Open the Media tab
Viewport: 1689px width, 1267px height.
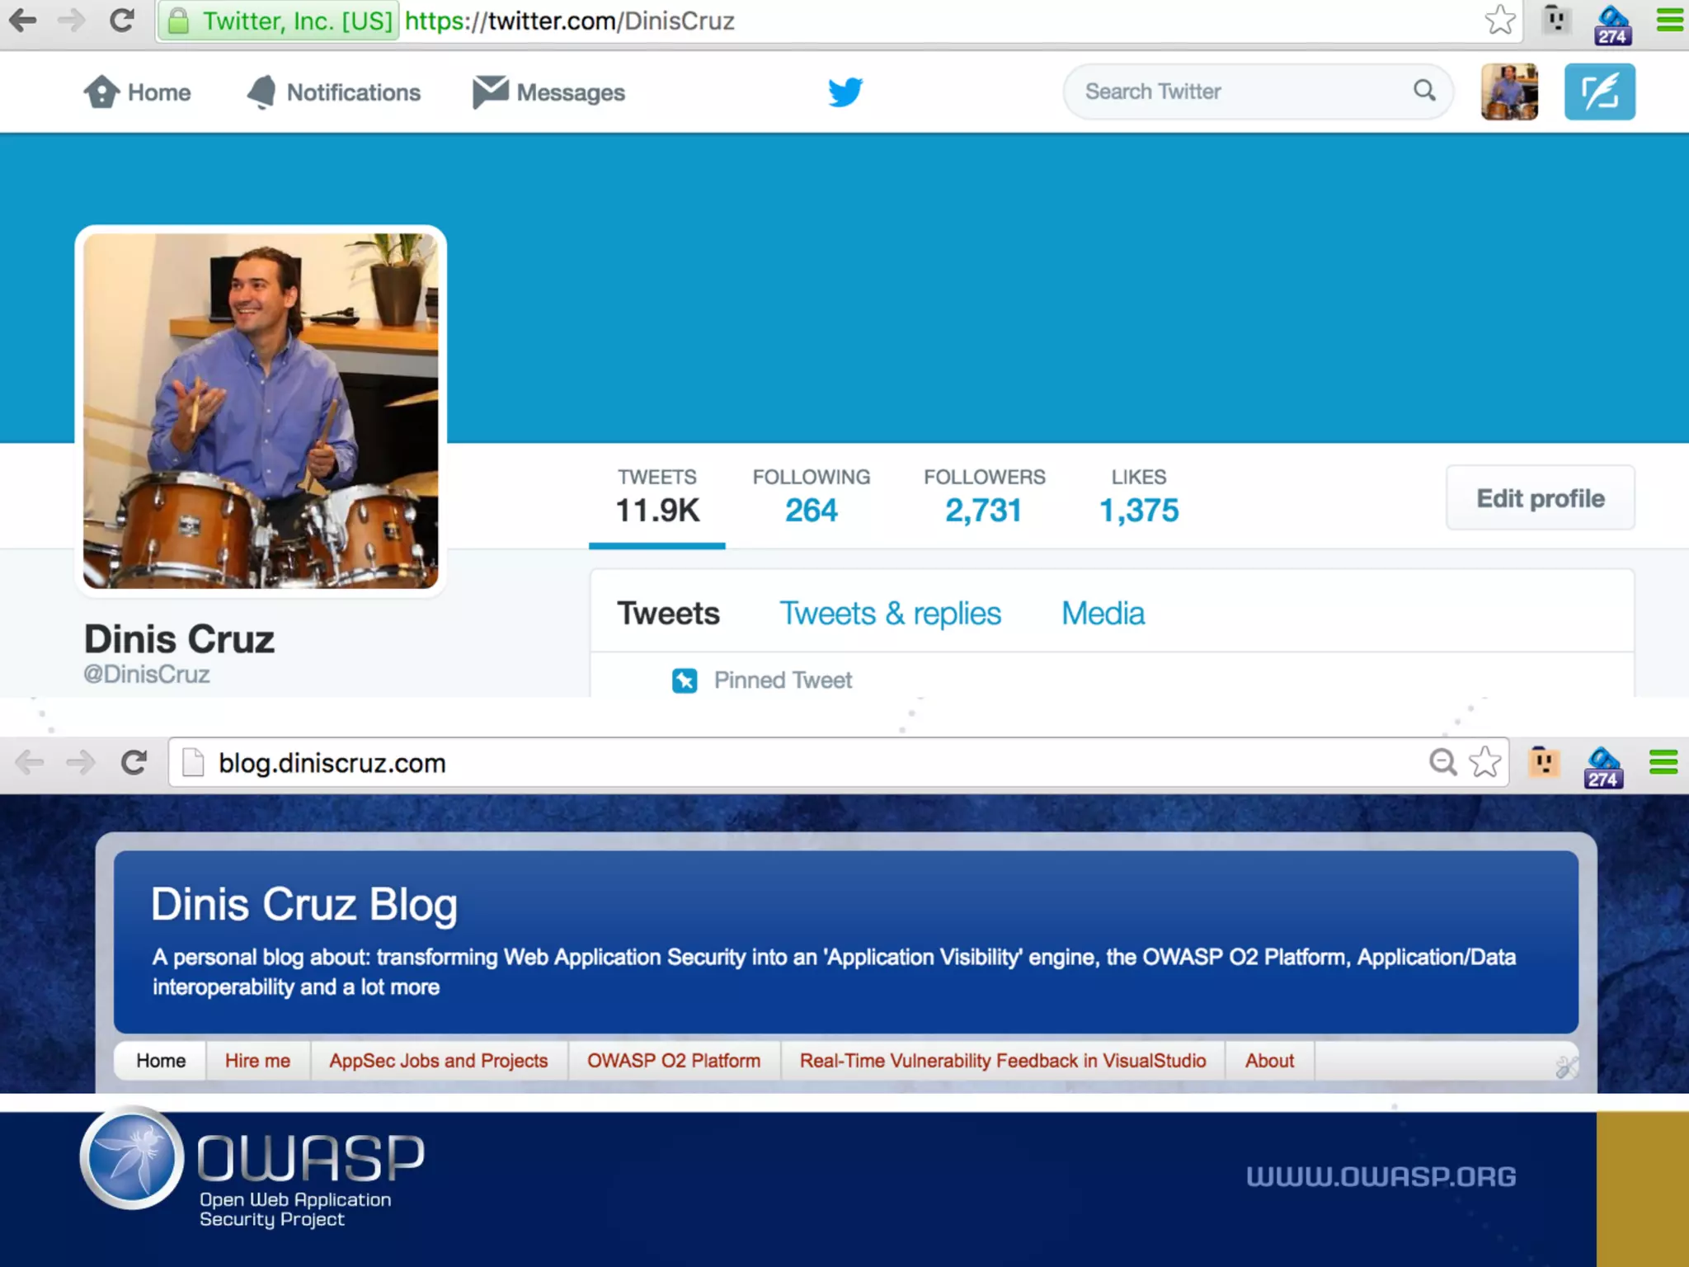point(1103,614)
